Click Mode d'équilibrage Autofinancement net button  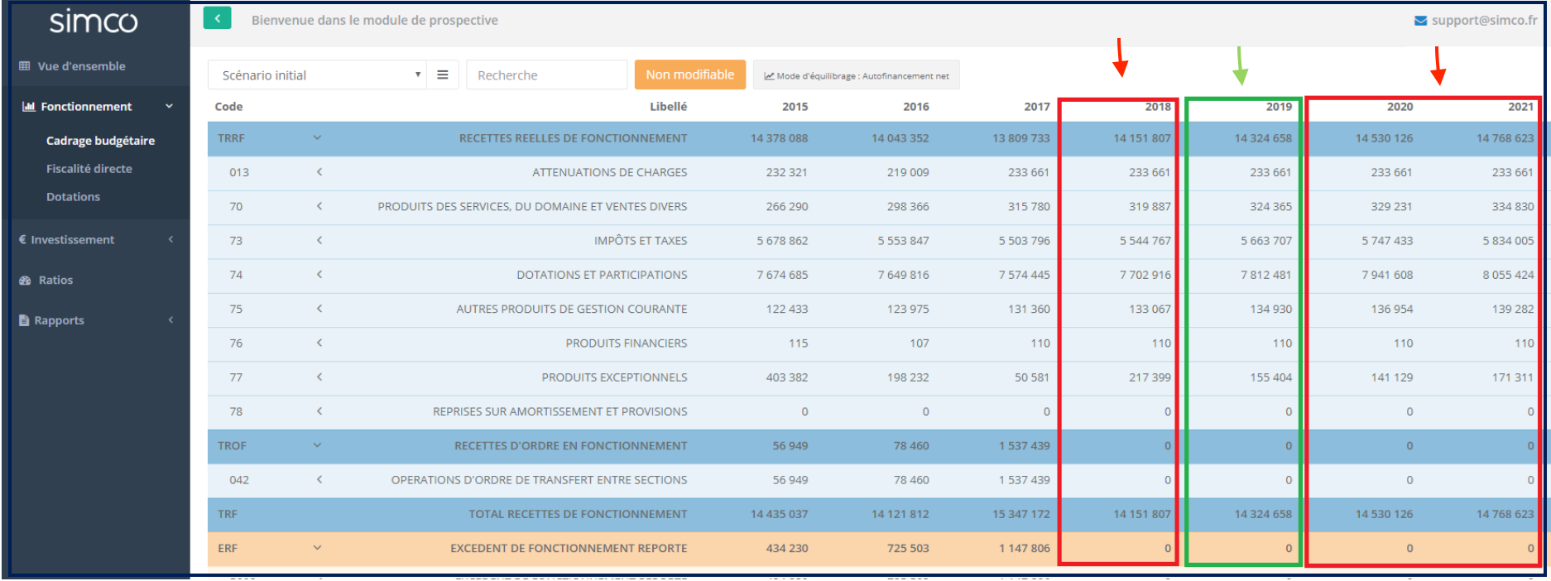(x=856, y=75)
